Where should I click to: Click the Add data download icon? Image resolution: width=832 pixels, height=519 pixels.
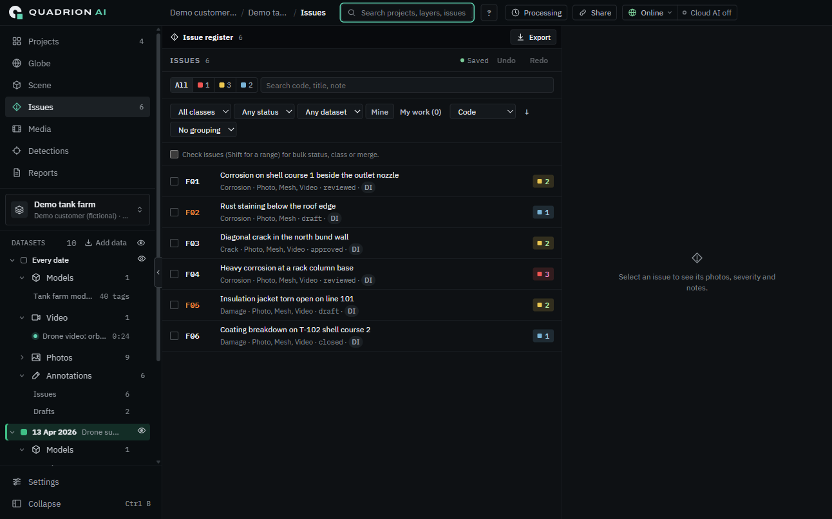tap(89, 243)
